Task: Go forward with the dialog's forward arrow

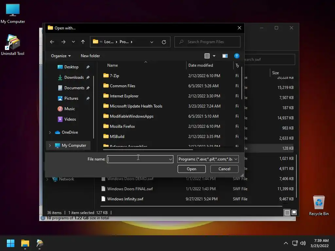Action: click(63, 42)
